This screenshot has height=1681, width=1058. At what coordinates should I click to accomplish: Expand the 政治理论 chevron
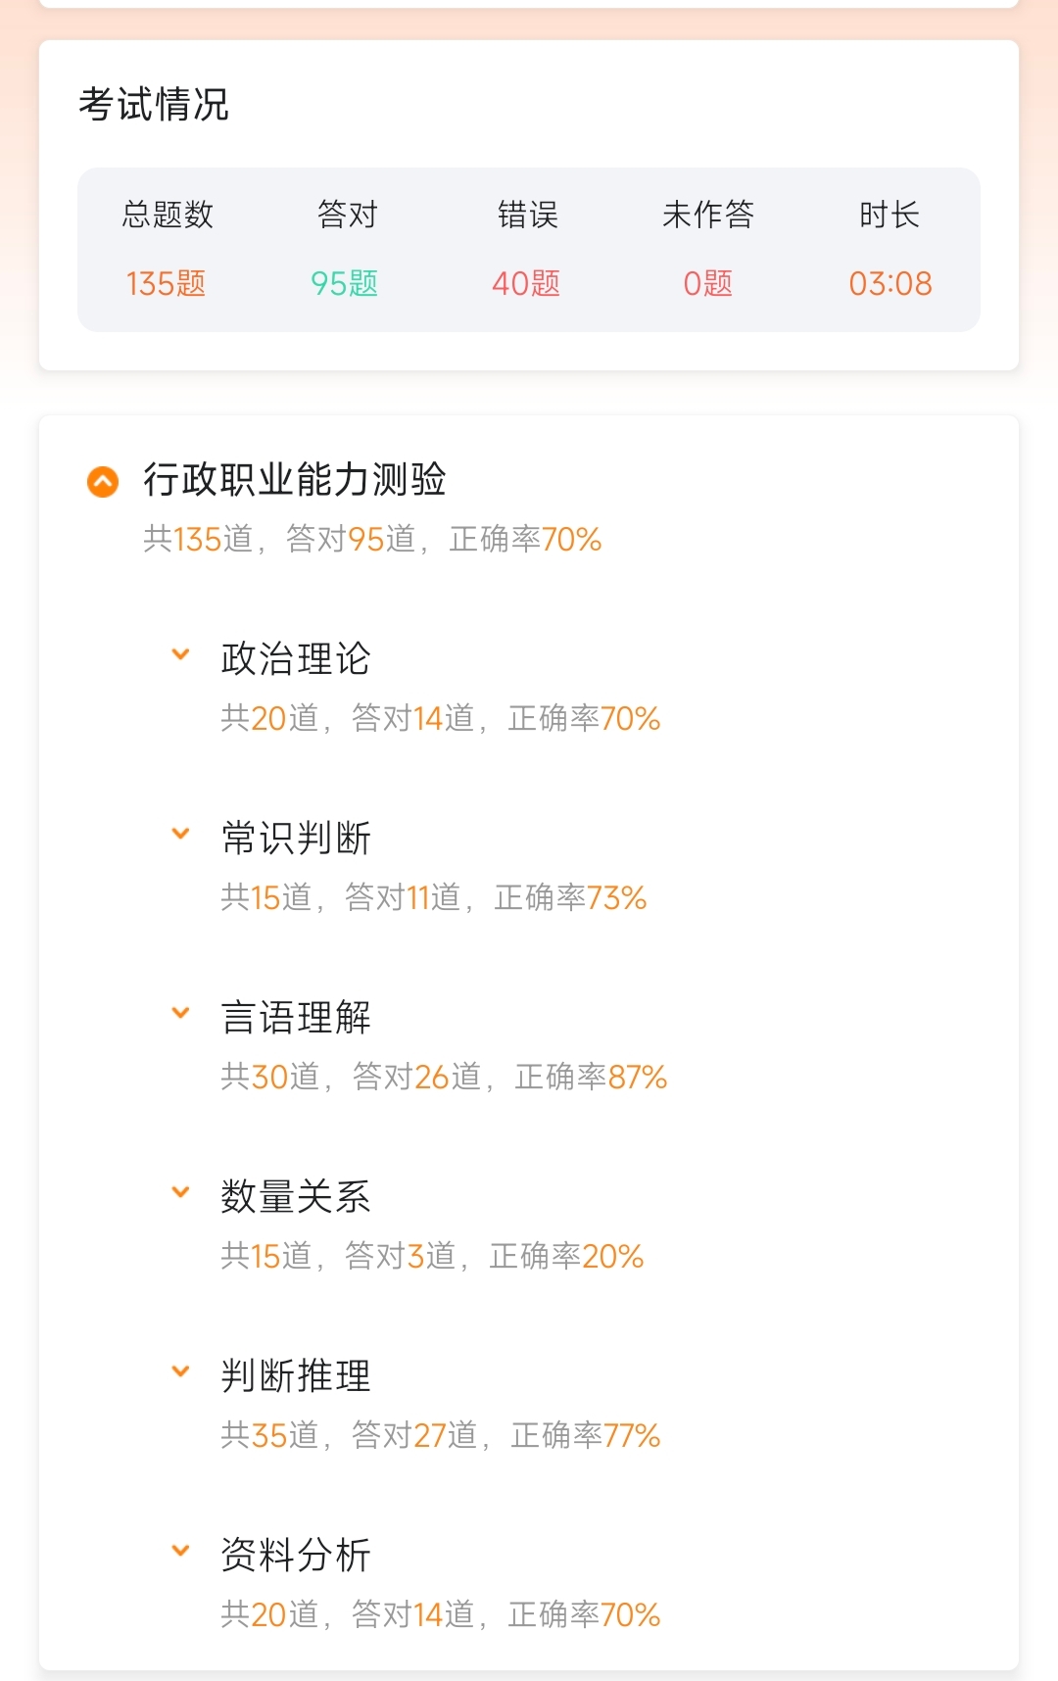(x=180, y=654)
